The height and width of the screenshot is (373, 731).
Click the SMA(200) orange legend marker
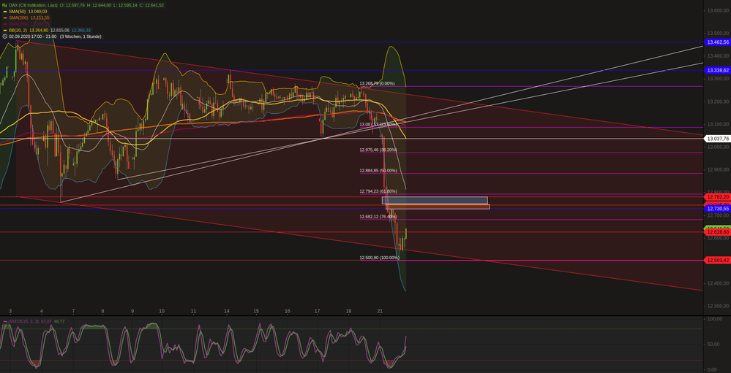(x=4, y=18)
